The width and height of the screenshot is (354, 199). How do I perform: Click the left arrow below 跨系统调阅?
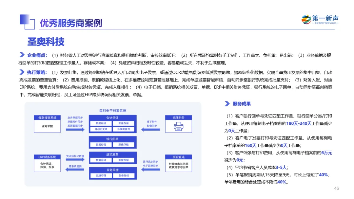tap(75, 170)
